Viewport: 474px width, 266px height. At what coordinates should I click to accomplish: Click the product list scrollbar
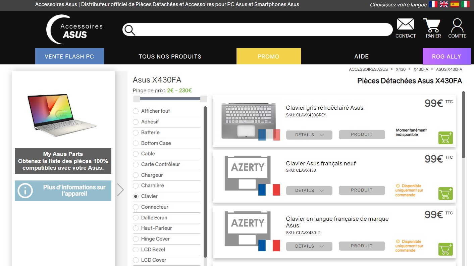tap(464, 124)
